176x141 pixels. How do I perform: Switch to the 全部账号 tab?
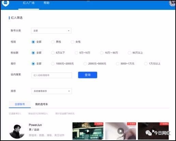20,104
